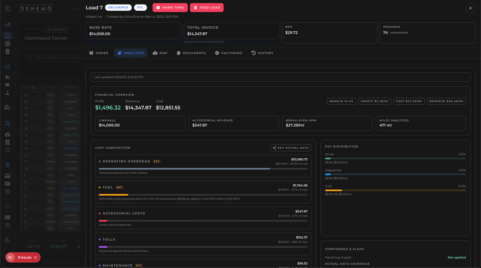Click the Cost $27.29/mi chip
Screen dimensions: 481x268
pyautogui.click(x=409, y=101)
